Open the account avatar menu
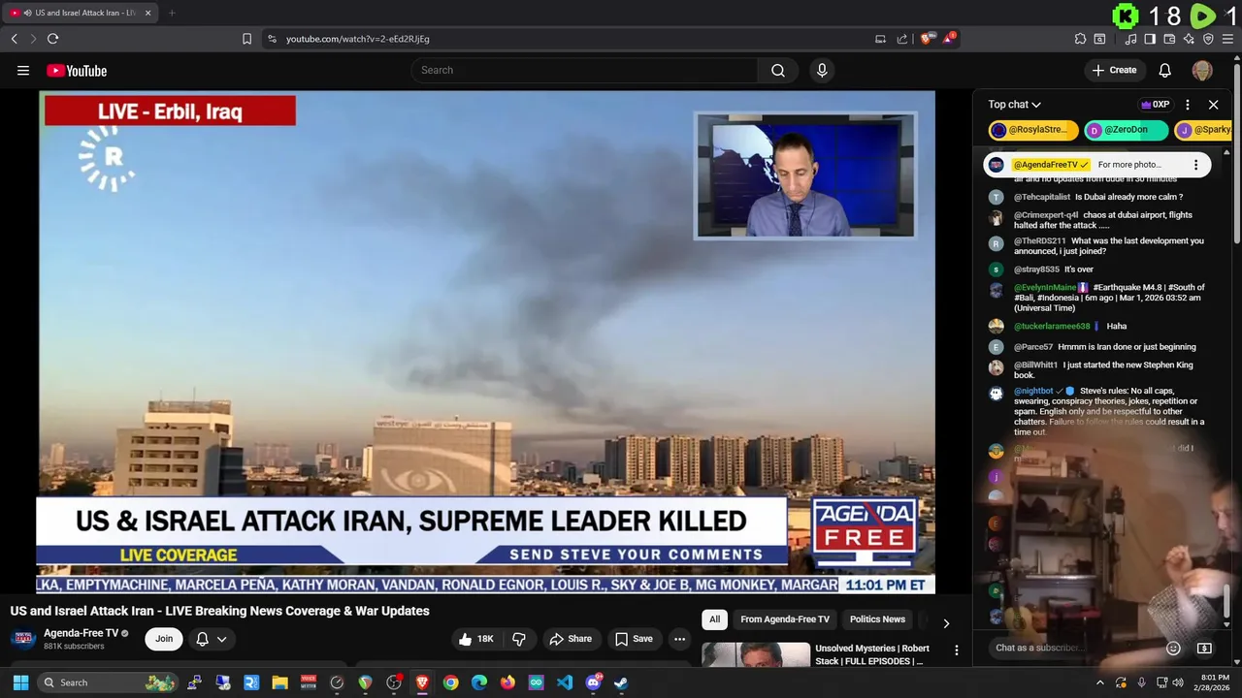The height and width of the screenshot is (698, 1242). [x=1202, y=70]
